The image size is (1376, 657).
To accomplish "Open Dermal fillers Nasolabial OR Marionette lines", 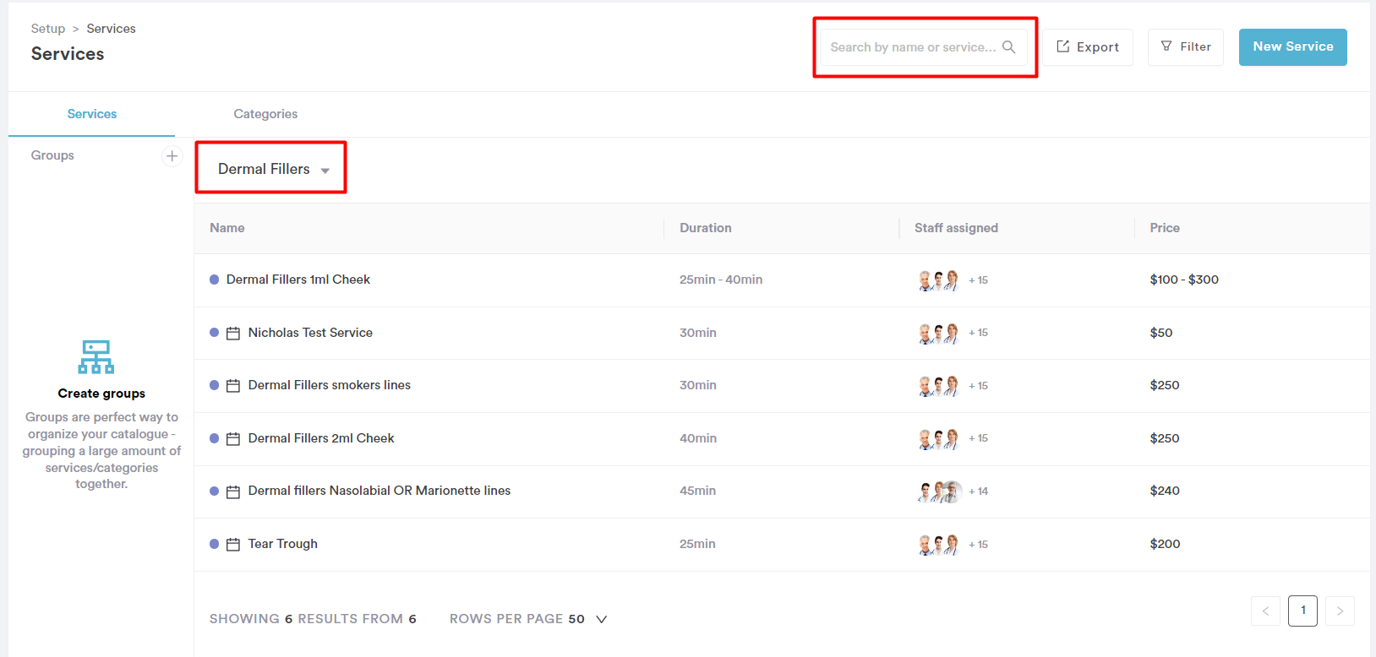I will coord(379,491).
